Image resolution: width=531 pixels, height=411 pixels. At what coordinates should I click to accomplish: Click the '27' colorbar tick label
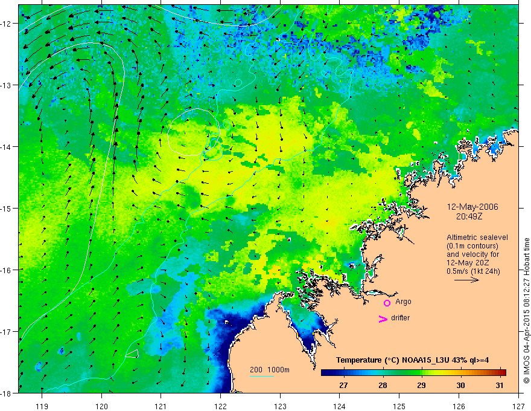click(343, 385)
